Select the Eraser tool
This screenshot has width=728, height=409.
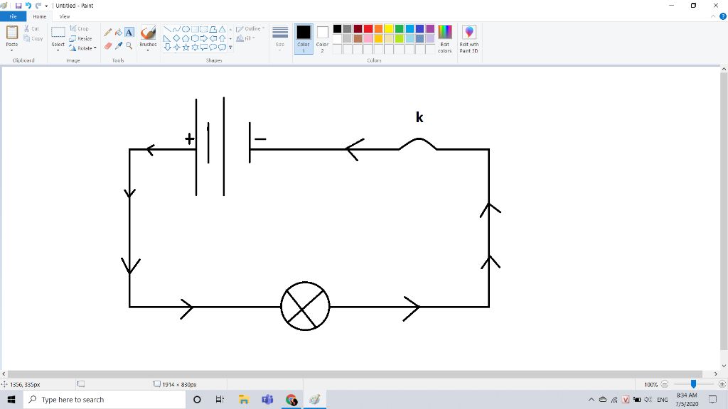[x=108, y=45]
